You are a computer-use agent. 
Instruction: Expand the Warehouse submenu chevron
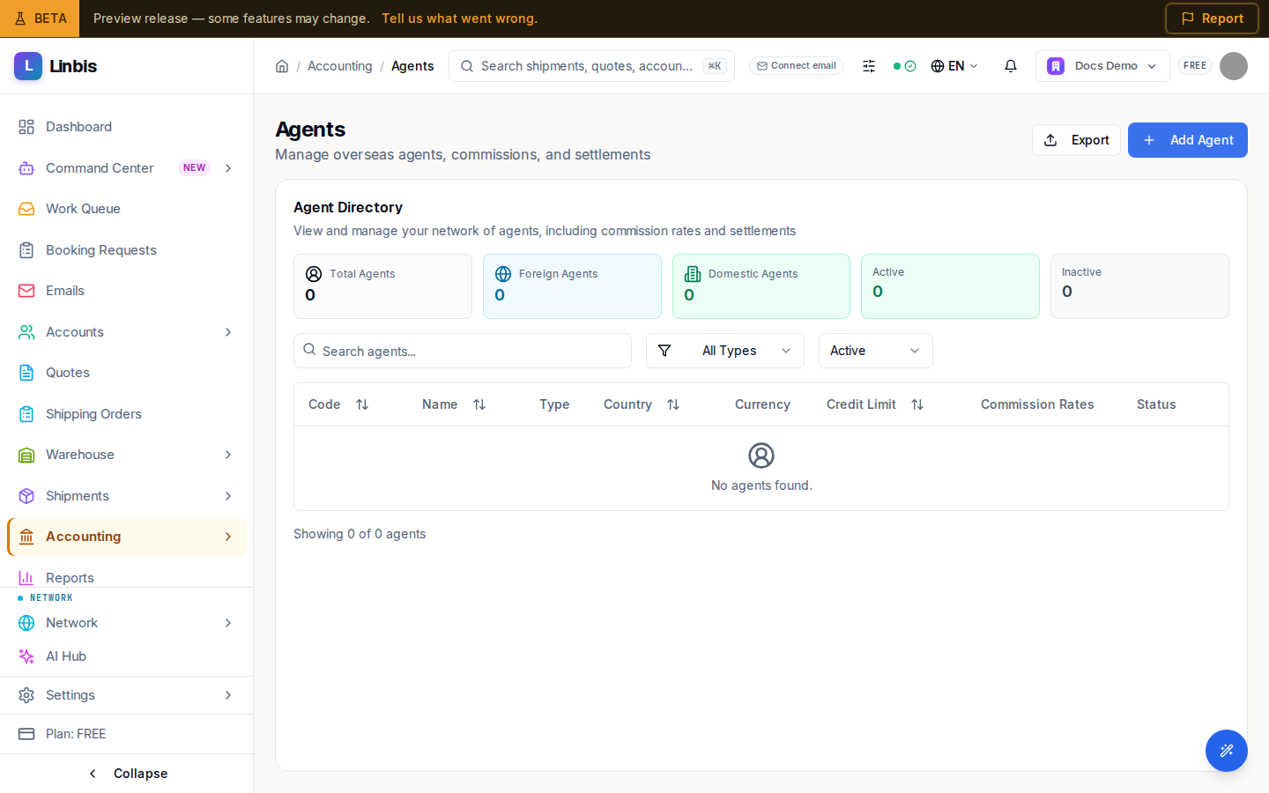point(228,455)
